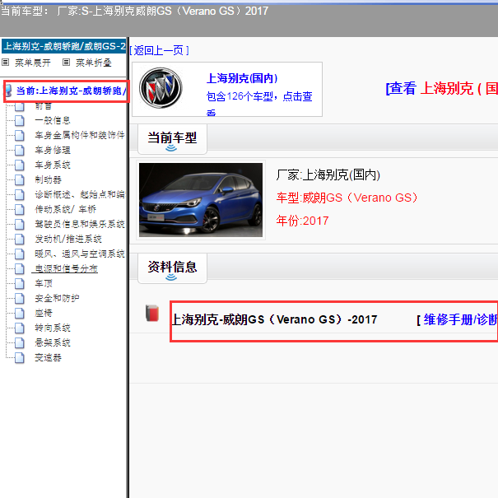Select 座椅 tree entry
The height and width of the screenshot is (498, 498).
pos(44,313)
